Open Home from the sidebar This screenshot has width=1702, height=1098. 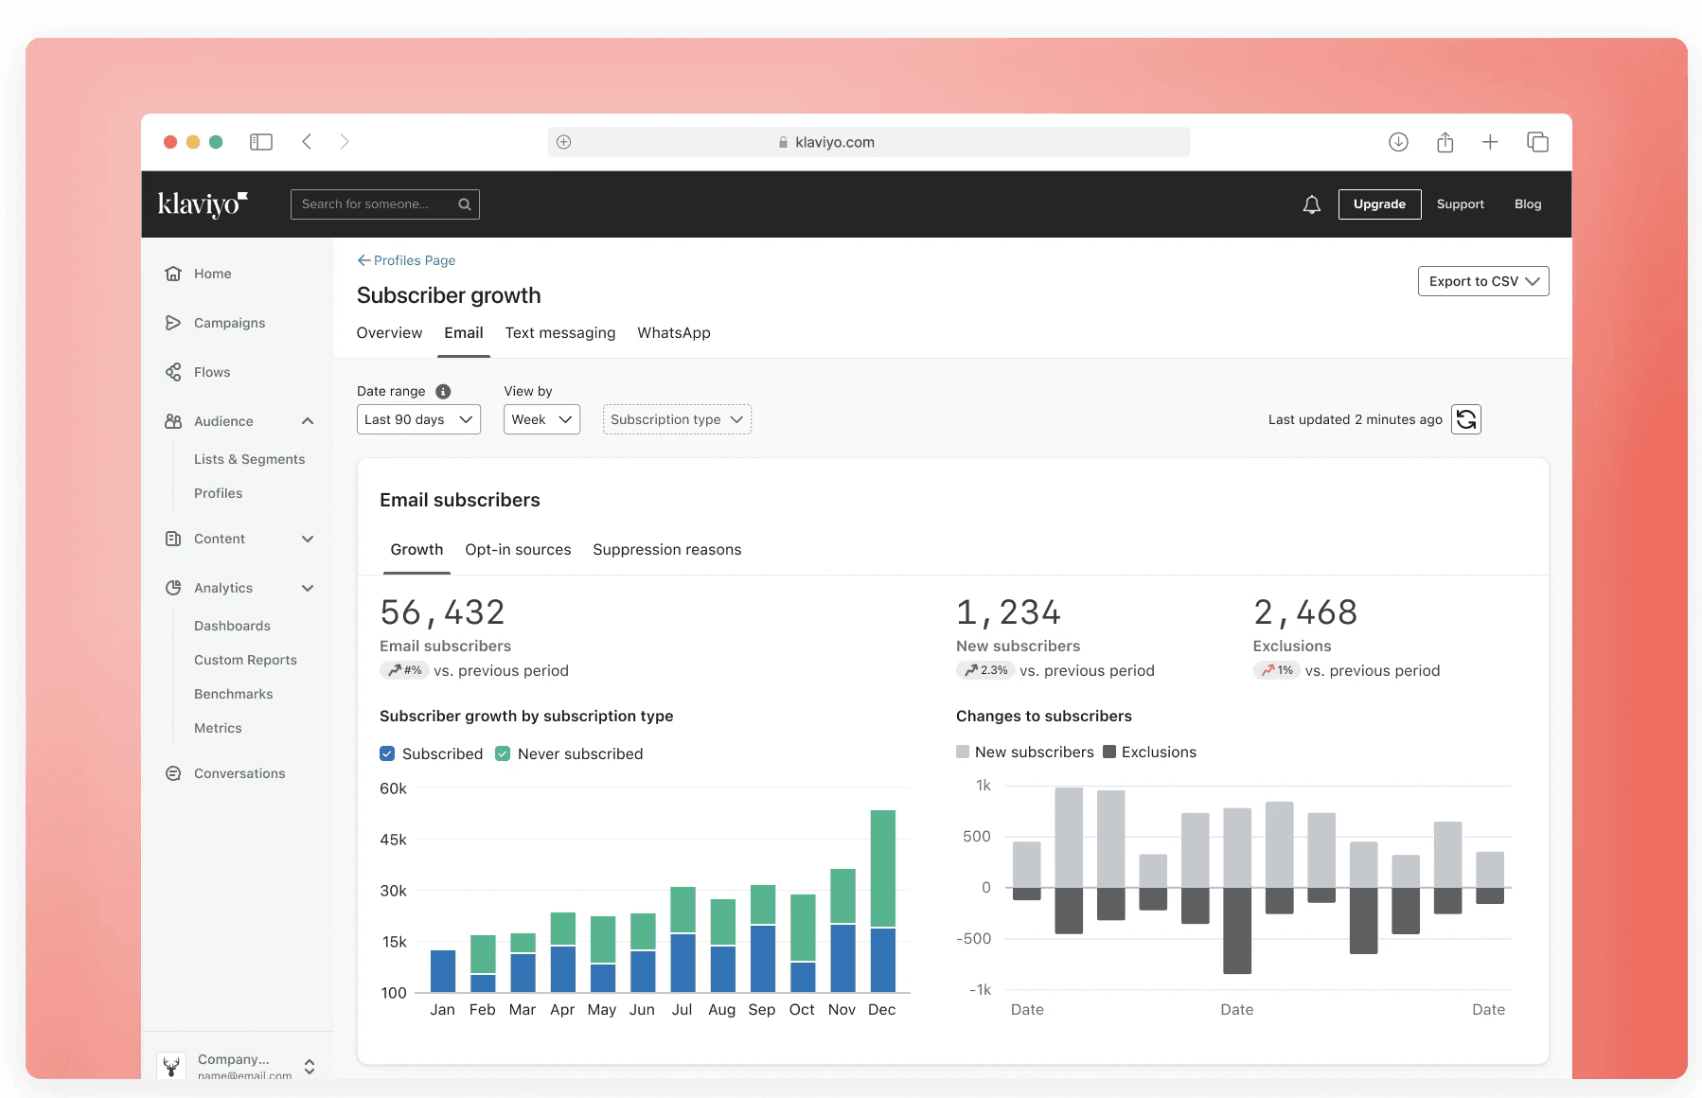click(x=212, y=274)
